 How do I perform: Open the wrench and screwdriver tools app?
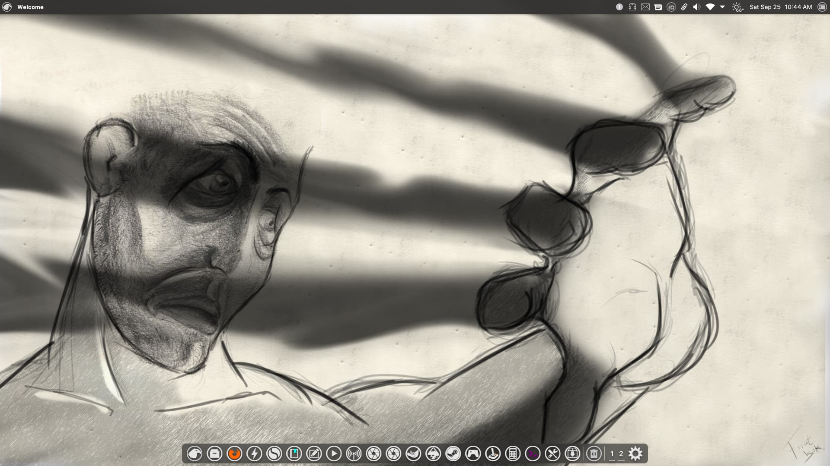552,453
